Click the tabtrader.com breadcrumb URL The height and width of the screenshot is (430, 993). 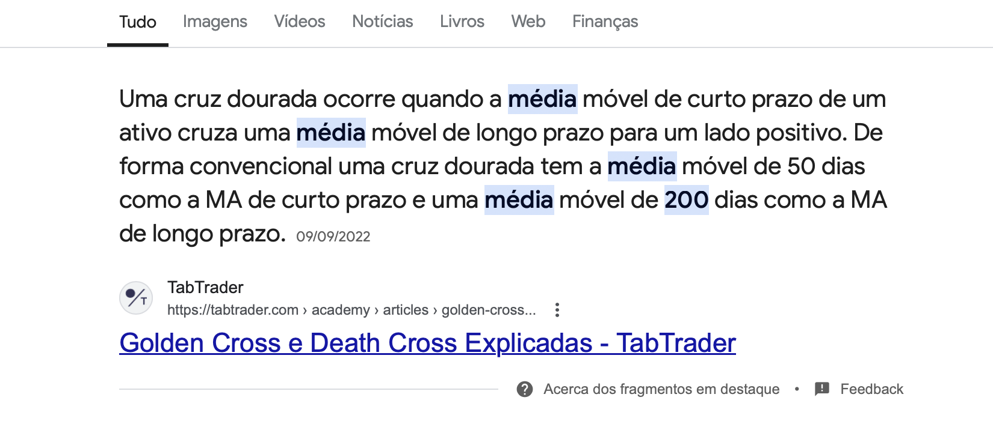[x=351, y=310]
